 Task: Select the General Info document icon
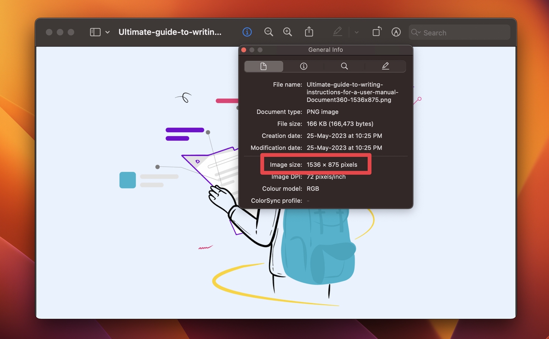pyautogui.click(x=264, y=66)
